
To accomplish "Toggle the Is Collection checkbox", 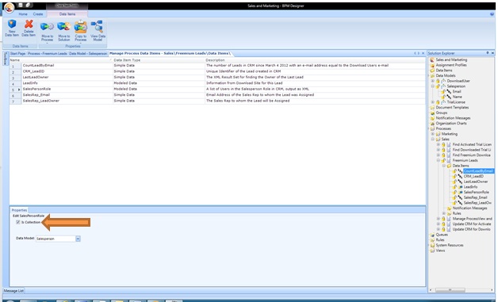I will click(18, 222).
